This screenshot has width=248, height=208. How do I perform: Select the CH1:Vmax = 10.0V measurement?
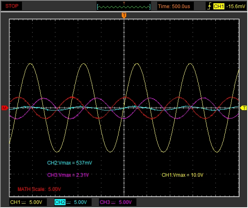(182, 175)
